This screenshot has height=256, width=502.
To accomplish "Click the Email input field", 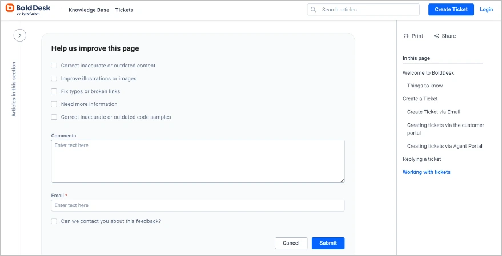I will click(x=198, y=205).
